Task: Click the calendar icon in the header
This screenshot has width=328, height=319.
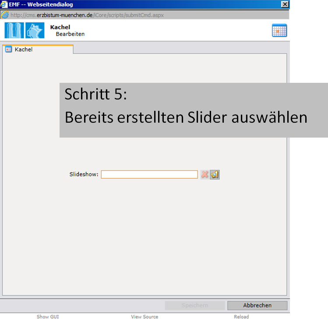Action: [279, 30]
